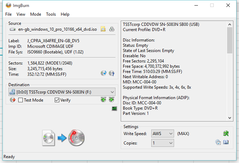The height and width of the screenshot is (163, 239).
Task: Click 'ISO9660 (Bootable), UDF (1.02)' value
Action: pyautogui.click(x=55, y=52)
